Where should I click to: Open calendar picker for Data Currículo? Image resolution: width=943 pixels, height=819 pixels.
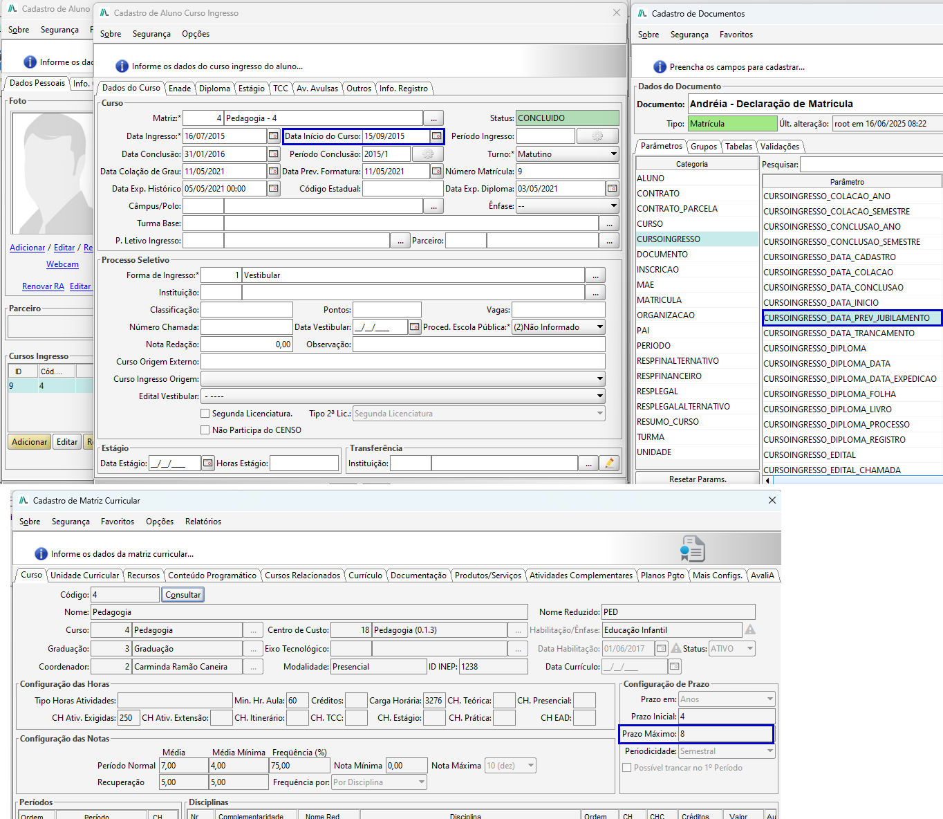tap(675, 666)
